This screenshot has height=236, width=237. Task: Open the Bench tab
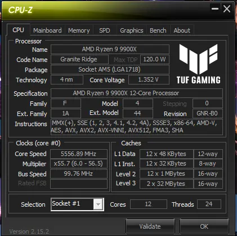coord(158,30)
